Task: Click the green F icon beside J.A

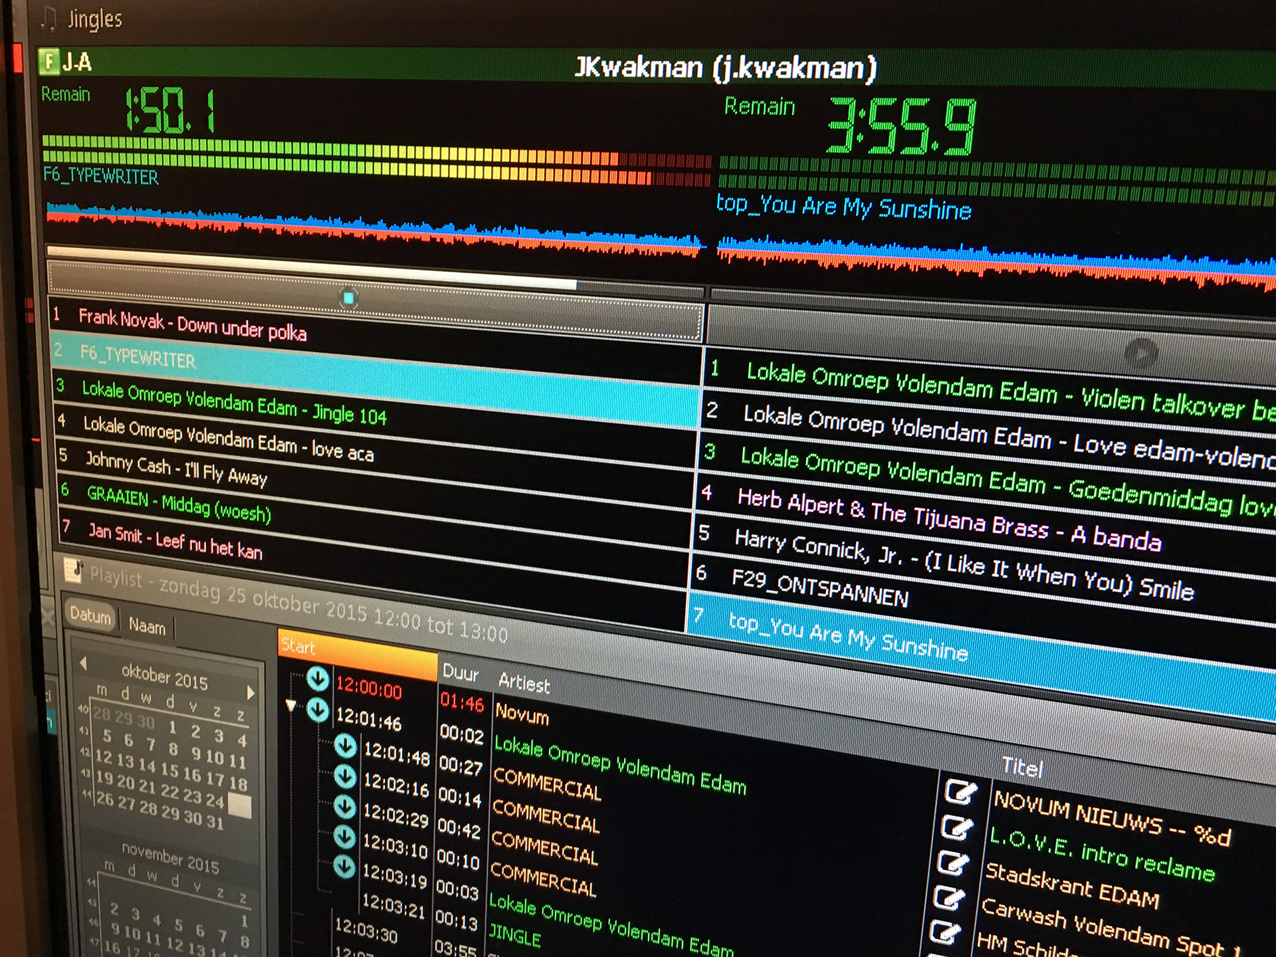Action: pyautogui.click(x=48, y=61)
